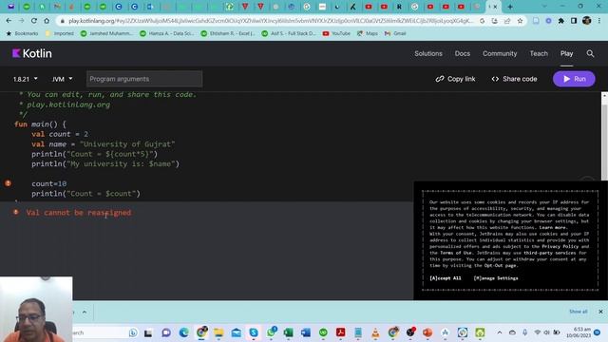Image resolution: width=608 pixels, height=342 pixels.
Task: Click the Kotlin logo
Action: point(31,53)
